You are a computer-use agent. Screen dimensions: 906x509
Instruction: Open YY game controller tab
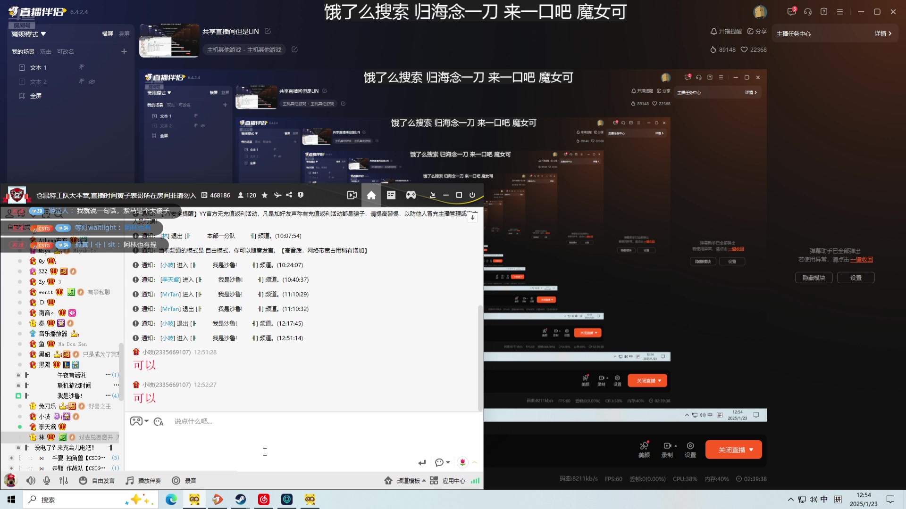411,195
